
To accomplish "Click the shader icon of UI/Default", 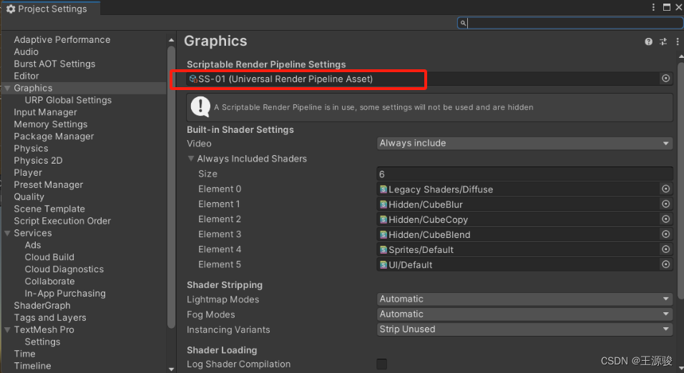I will coord(383,264).
